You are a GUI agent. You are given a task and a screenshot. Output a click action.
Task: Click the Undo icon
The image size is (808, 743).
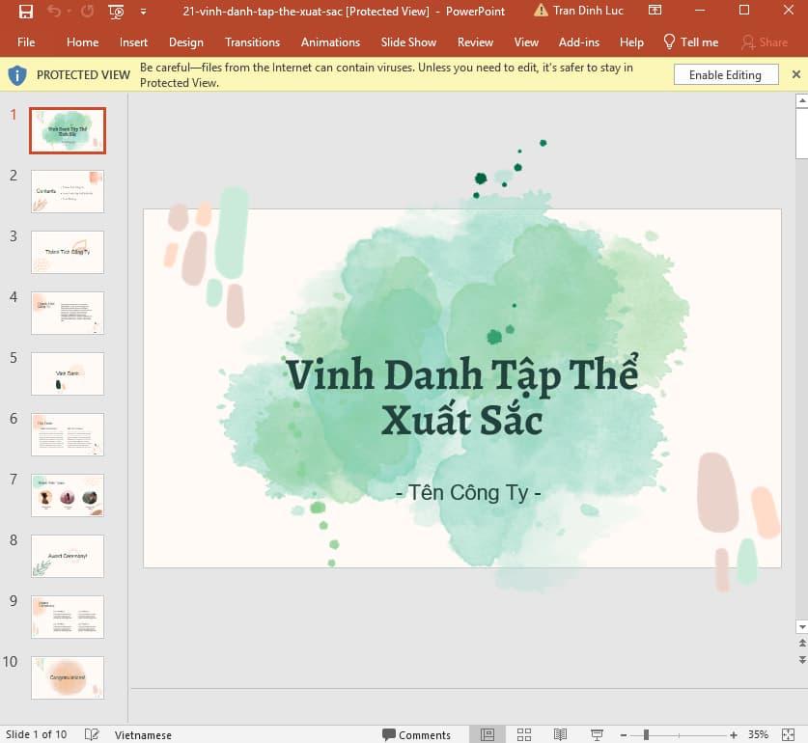click(54, 11)
